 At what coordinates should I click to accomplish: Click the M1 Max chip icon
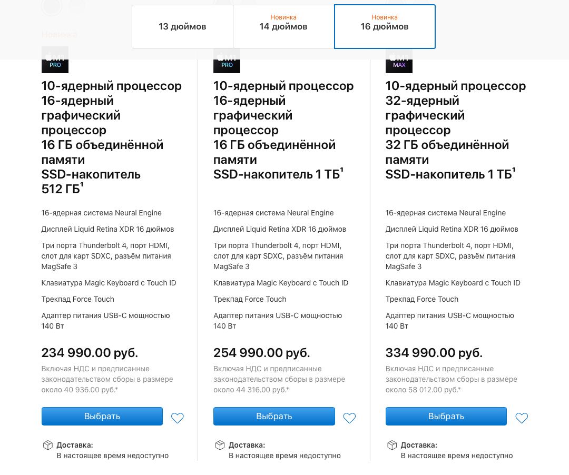[x=399, y=60]
